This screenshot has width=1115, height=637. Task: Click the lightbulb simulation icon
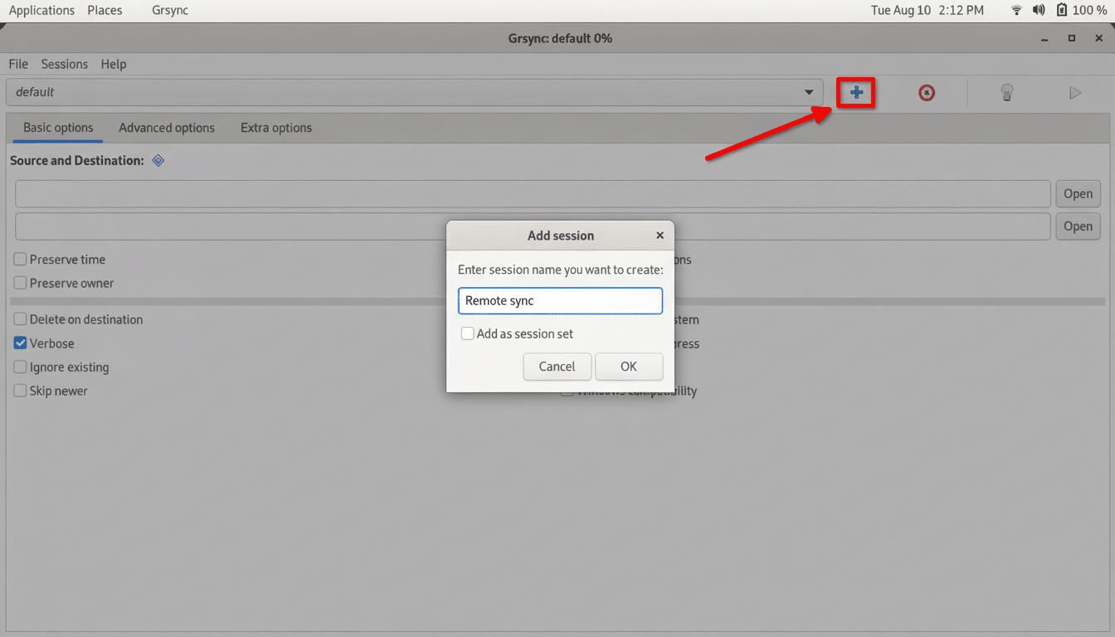tap(1006, 92)
